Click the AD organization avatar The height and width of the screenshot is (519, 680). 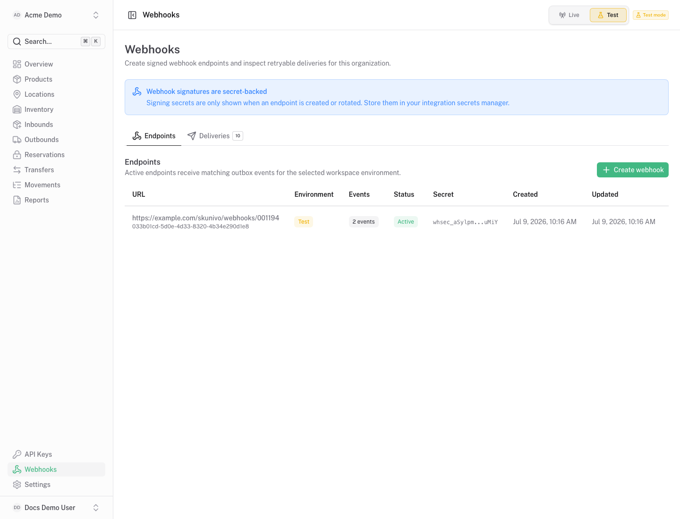17,15
